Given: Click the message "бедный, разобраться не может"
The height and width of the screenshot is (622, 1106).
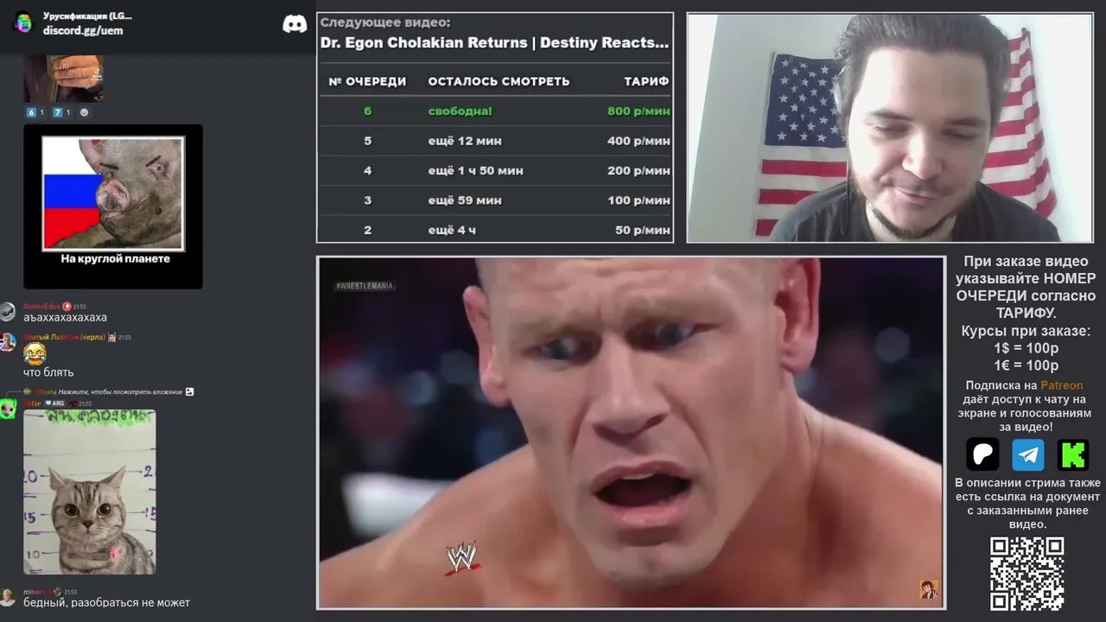Looking at the screenshot, I should 106,602.
